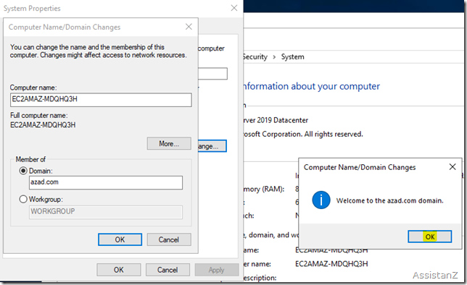This screenshot has width=467, height=285.
Task: Click the blue information icon in welcome dialog
Action: [x=321, y=200]
